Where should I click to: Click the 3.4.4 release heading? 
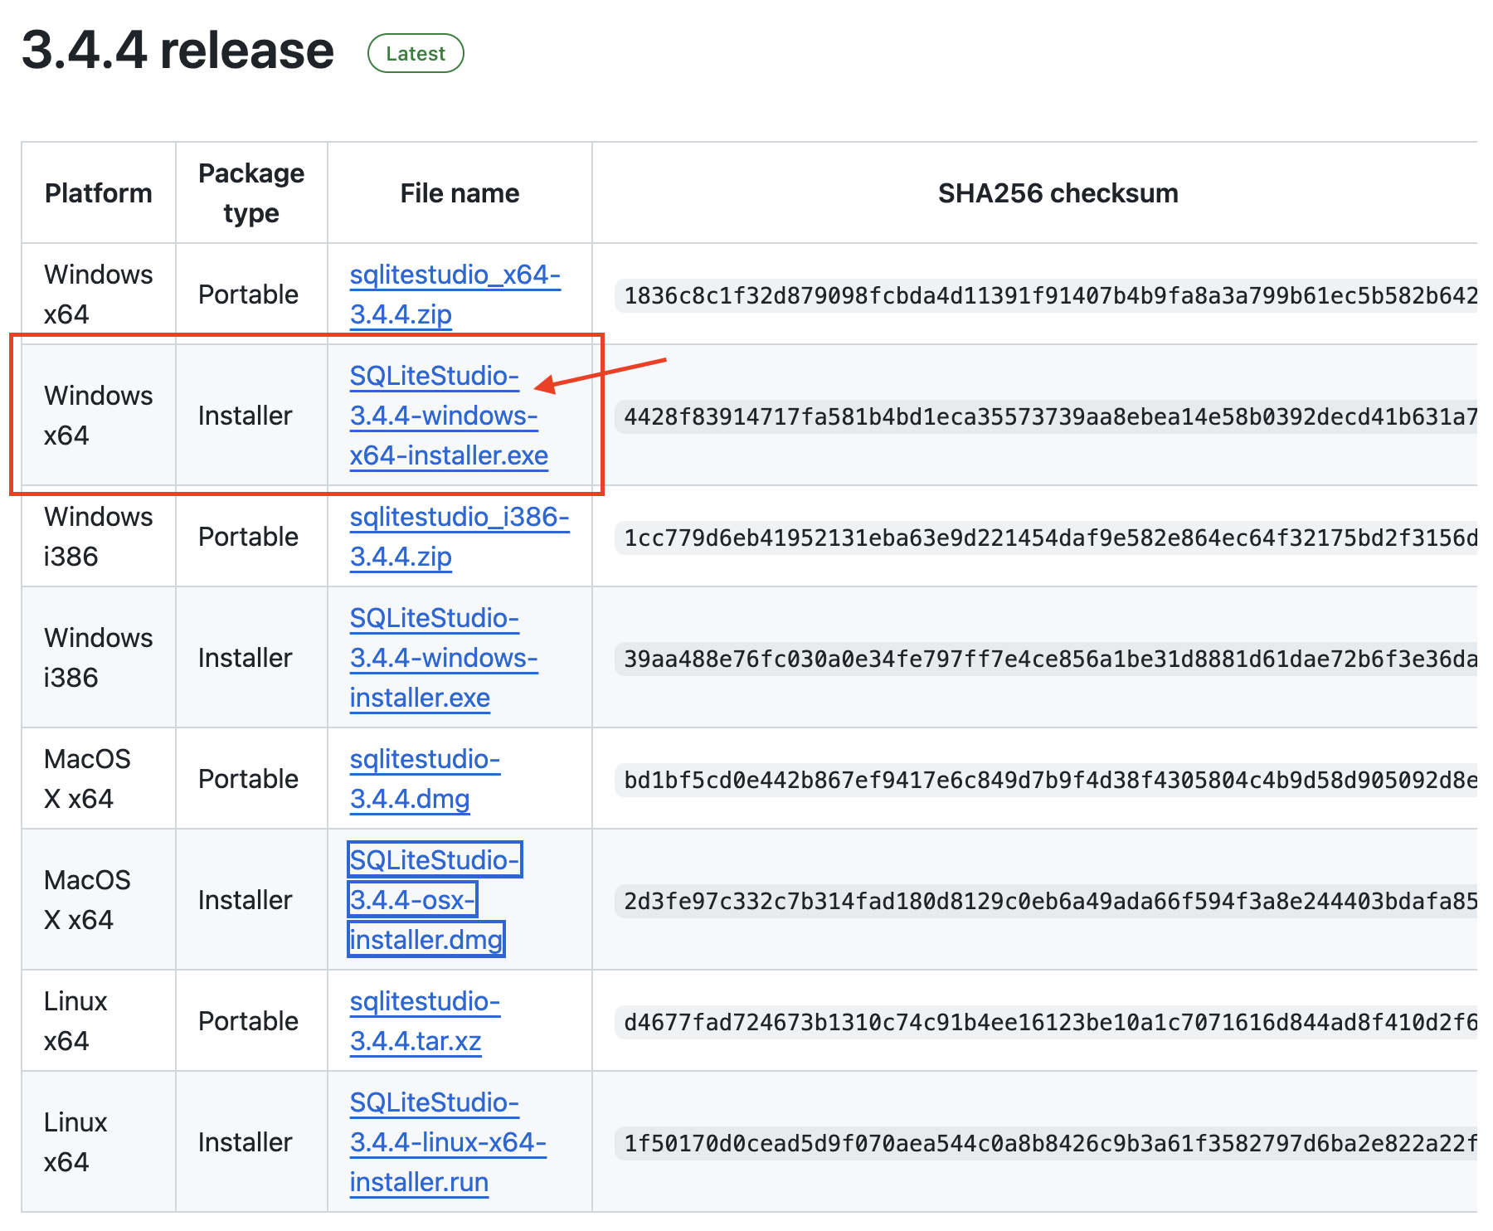click(178, 51)
